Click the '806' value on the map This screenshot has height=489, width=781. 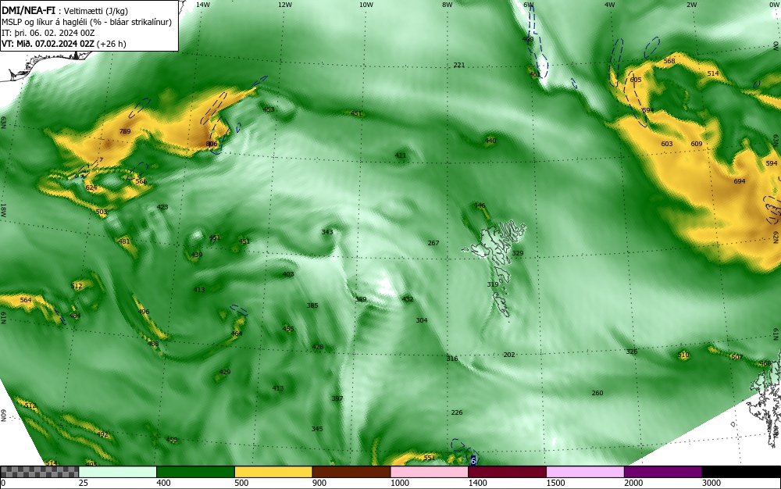pyautogui.click(x=212, y=144)
